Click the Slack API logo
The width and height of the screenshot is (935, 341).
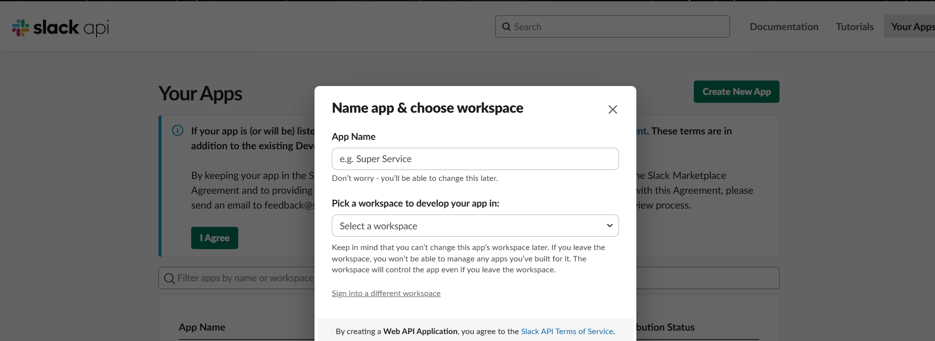pos(60,28)
